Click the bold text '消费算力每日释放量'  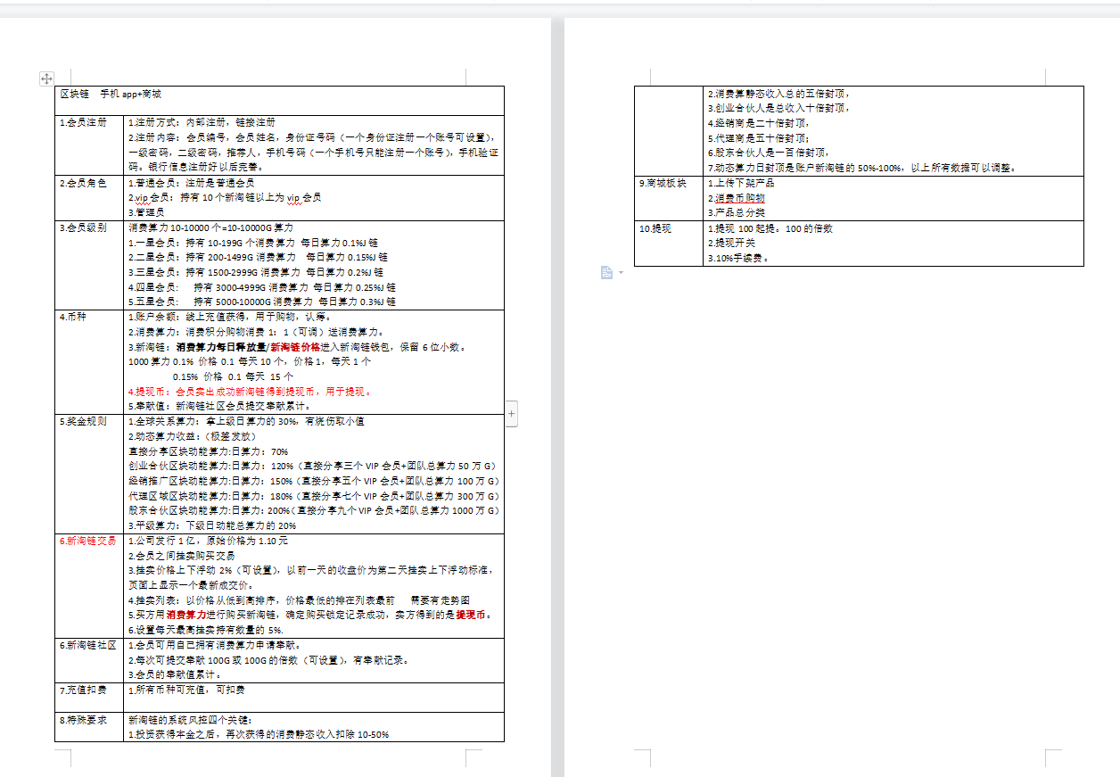(x=222, y=346)
